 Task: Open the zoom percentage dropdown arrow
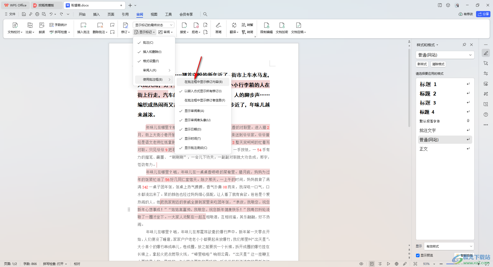(x=434, y=264)
